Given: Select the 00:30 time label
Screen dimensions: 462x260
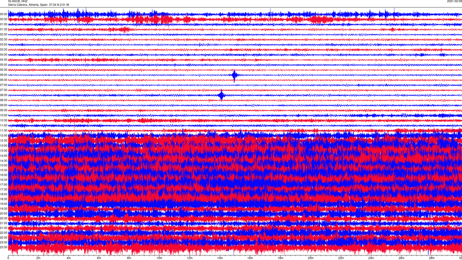Looking at the screenshot, I should coord(3,19).
